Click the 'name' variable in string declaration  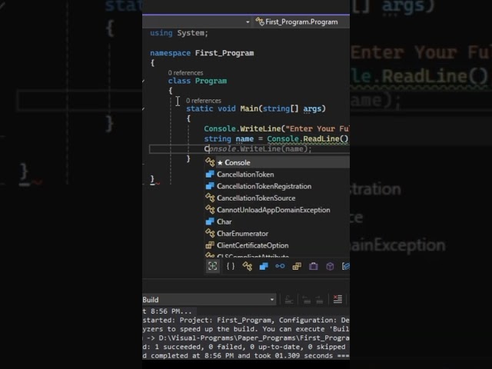coord(244,138)
